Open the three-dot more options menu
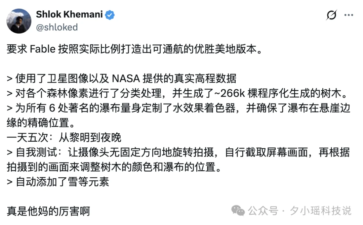363x225 pixels. point(349,15)
